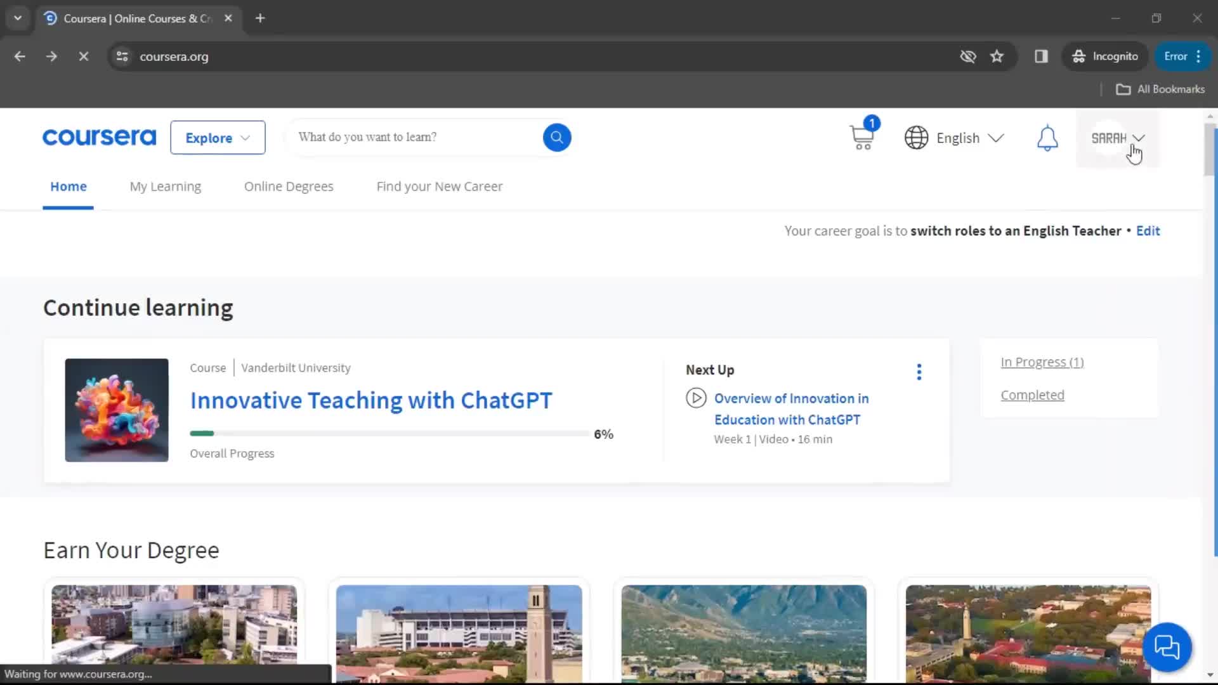Click the search magnifier icon

pos(557,137)
